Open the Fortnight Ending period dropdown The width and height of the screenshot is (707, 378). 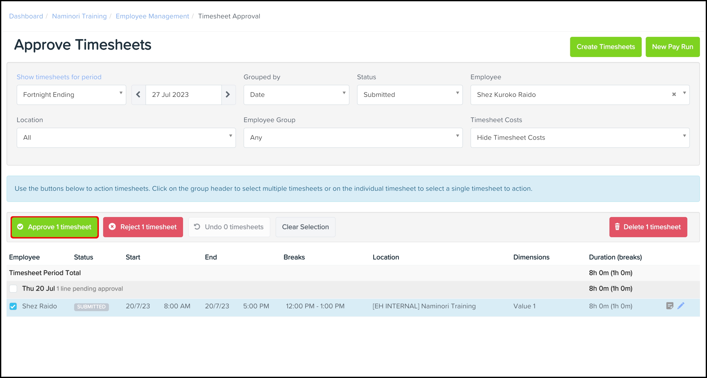[71, 94]
